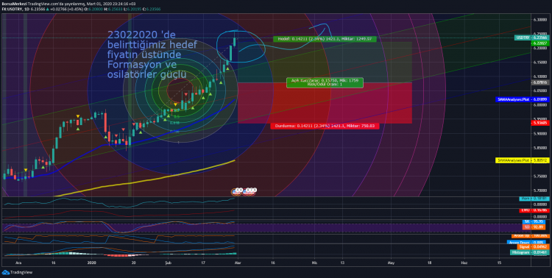Click the orange-ringed US flag economic event icon

pos(236,191)
